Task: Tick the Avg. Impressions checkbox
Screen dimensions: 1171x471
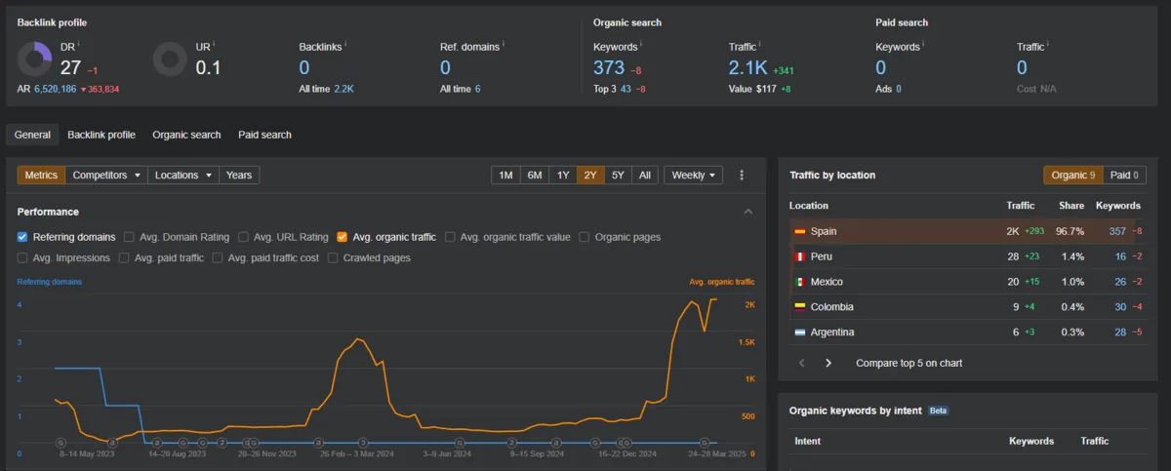Action: click(22, 258)
